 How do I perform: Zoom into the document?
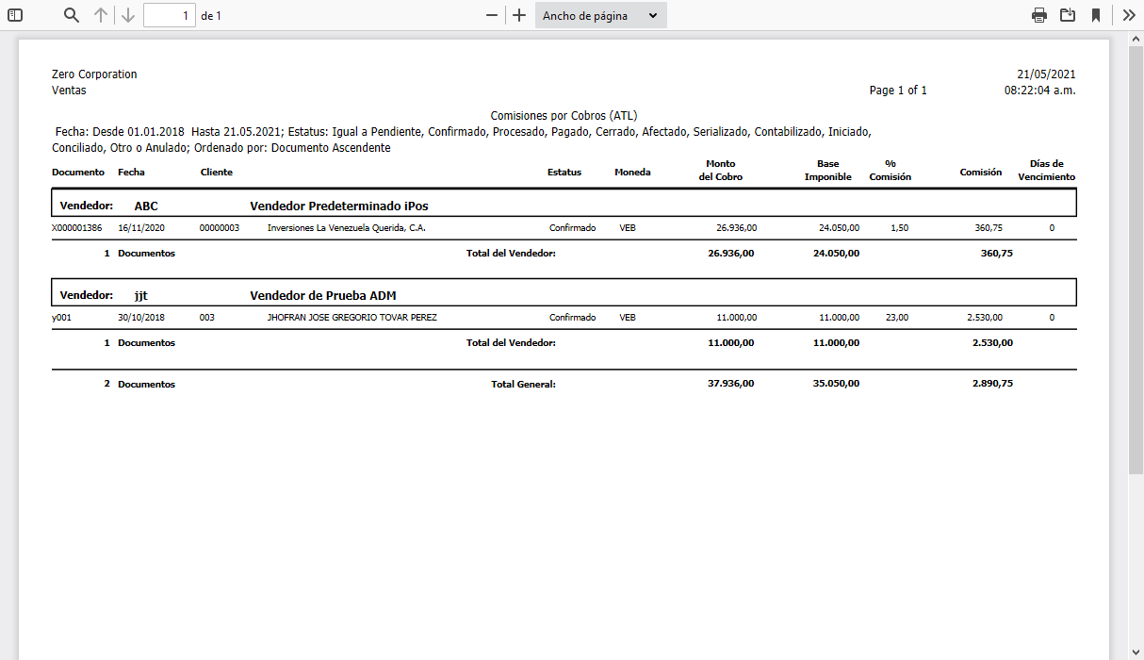click(x=518, y=15)
